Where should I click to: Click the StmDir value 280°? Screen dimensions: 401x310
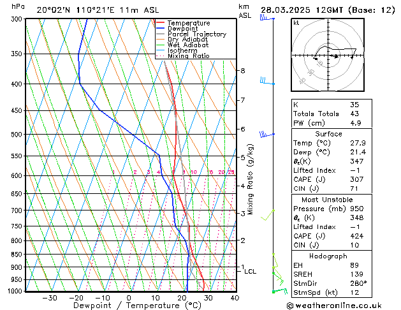(358, 283)
